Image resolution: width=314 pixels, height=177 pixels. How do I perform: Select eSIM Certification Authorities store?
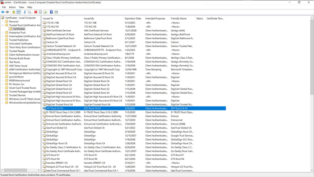click(x=25, y=70)
